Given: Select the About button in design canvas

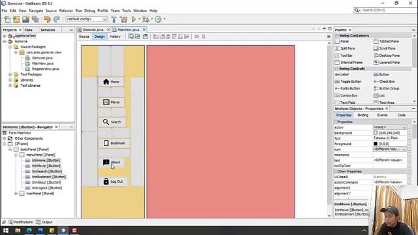Looking at the screenshot, I should pos(111,163).
